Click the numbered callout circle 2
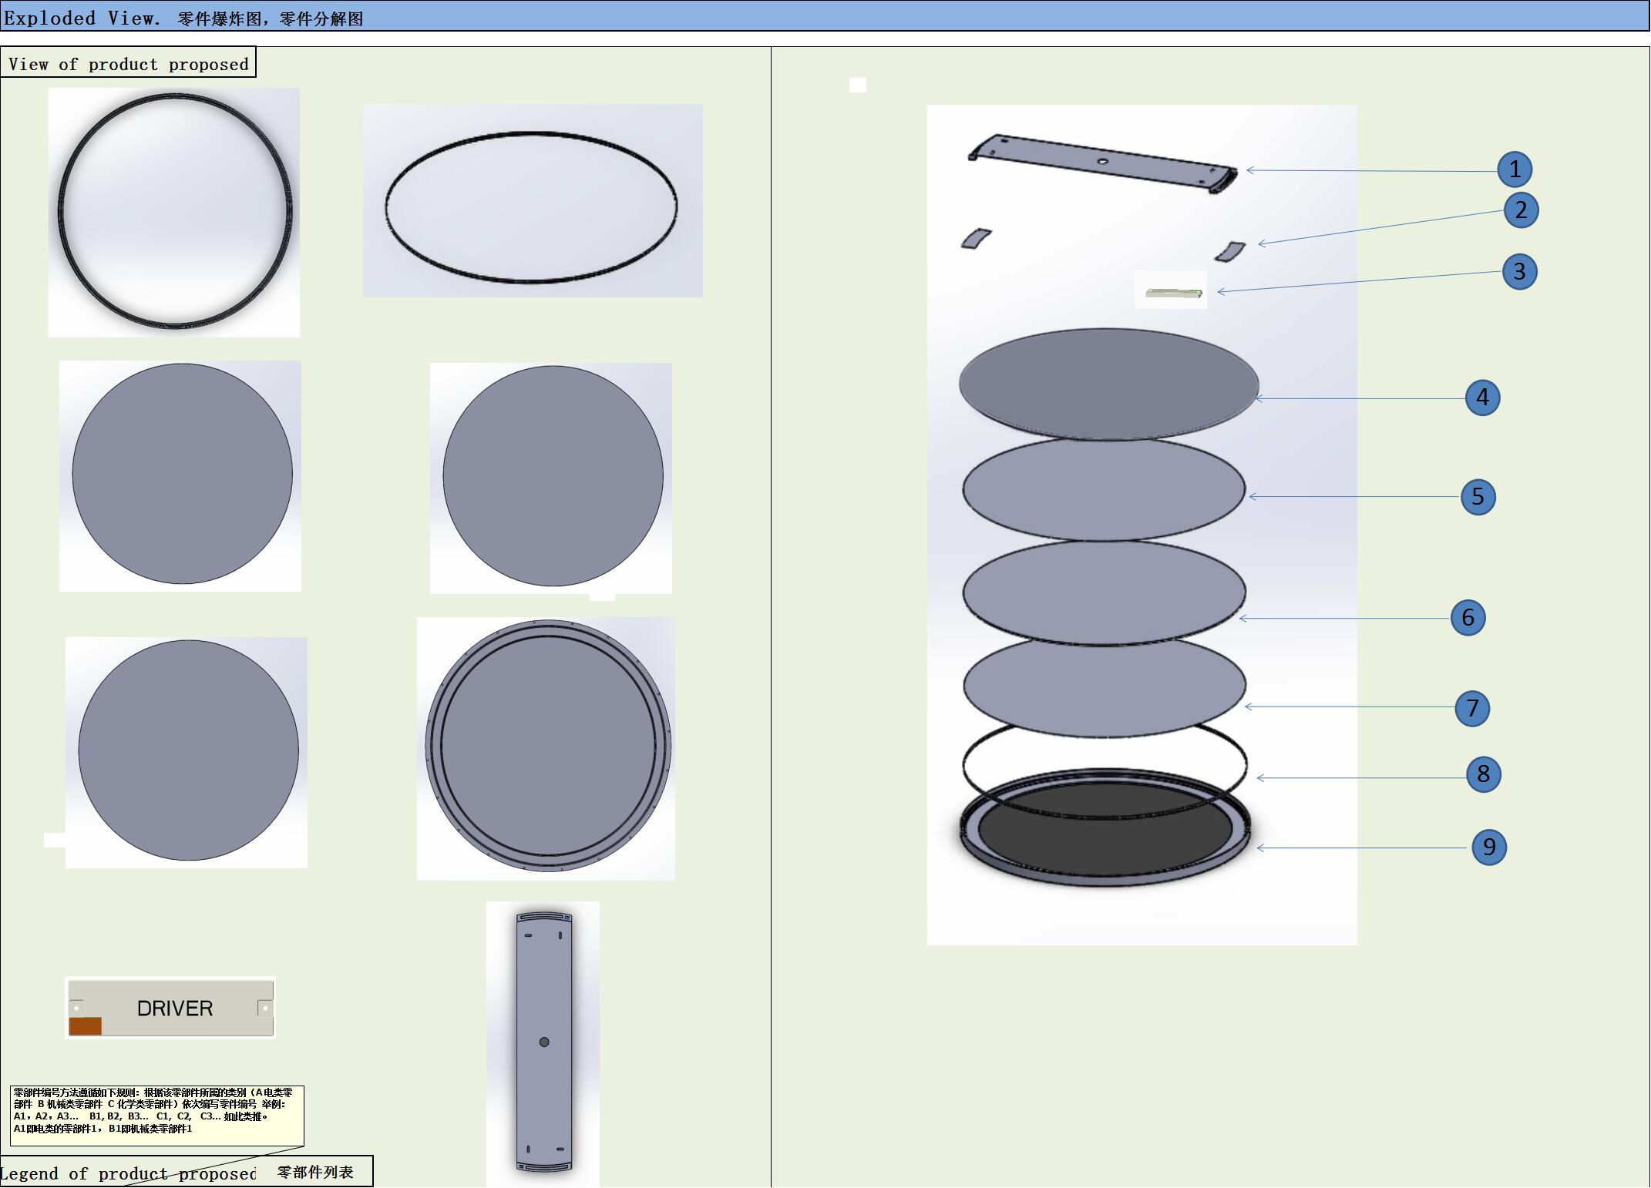This screenshot has width=1651, height=1188. tap(1520, 210)
